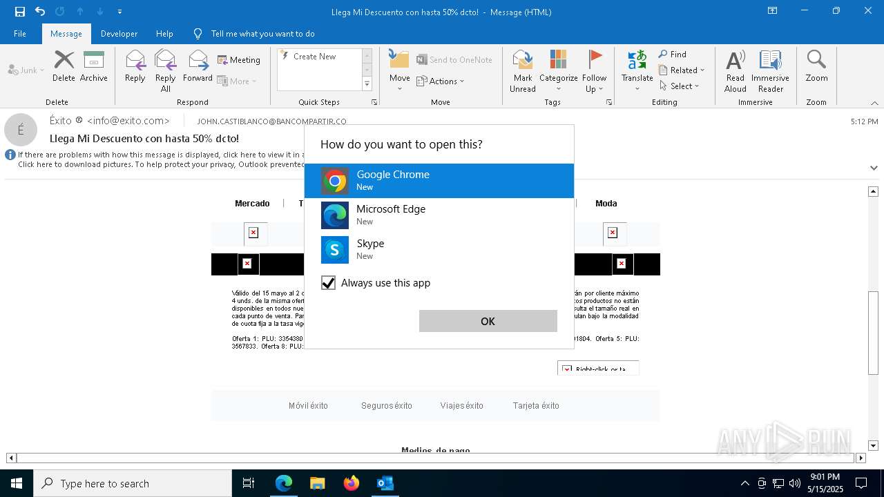Click Find in Editing group
Viewport: 884px width, 497px height.
673,55
